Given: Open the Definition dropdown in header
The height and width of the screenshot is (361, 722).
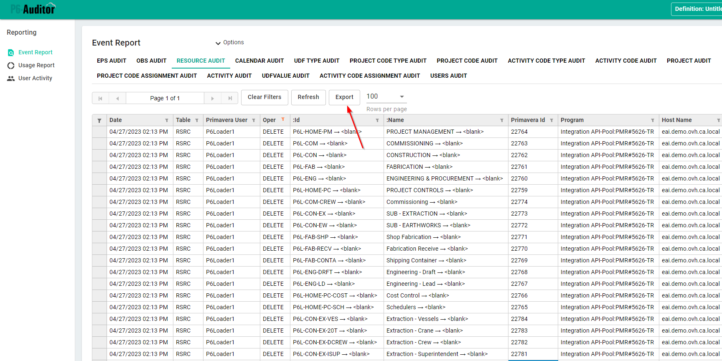Looking at the screenshot, I should click(697, 9).
